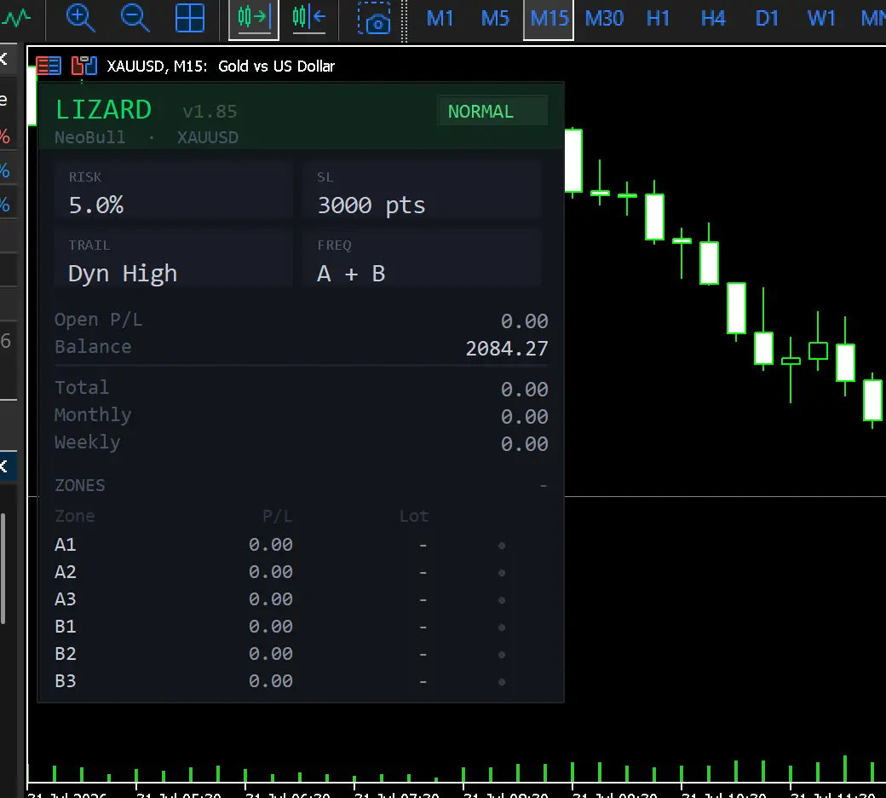Viewport: 886px width, 798px height.
Task: Select the H4 timeframe
Action: (x=713, y=19)
